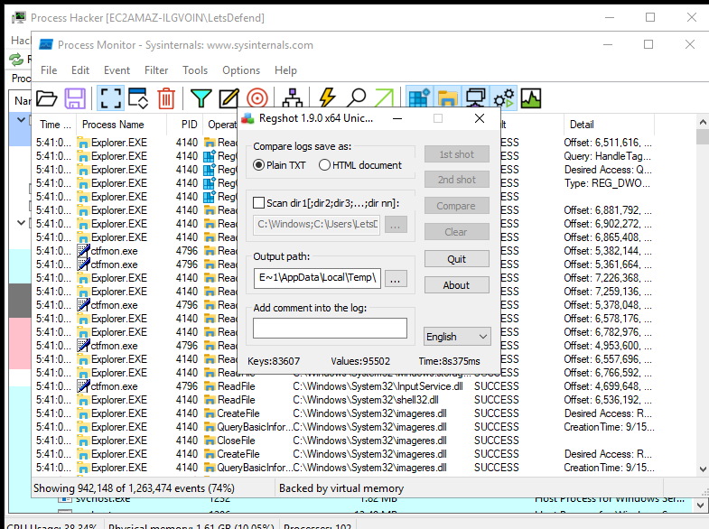Open the Tools menu
The image size is (709, 529).
(195, 70)
